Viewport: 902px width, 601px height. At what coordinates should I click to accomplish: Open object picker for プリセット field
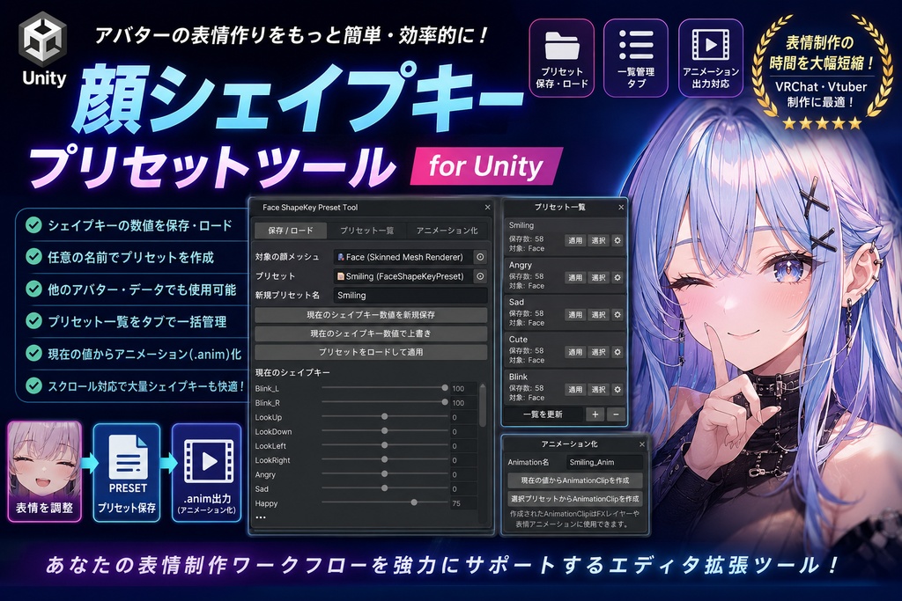pos(480,276)
